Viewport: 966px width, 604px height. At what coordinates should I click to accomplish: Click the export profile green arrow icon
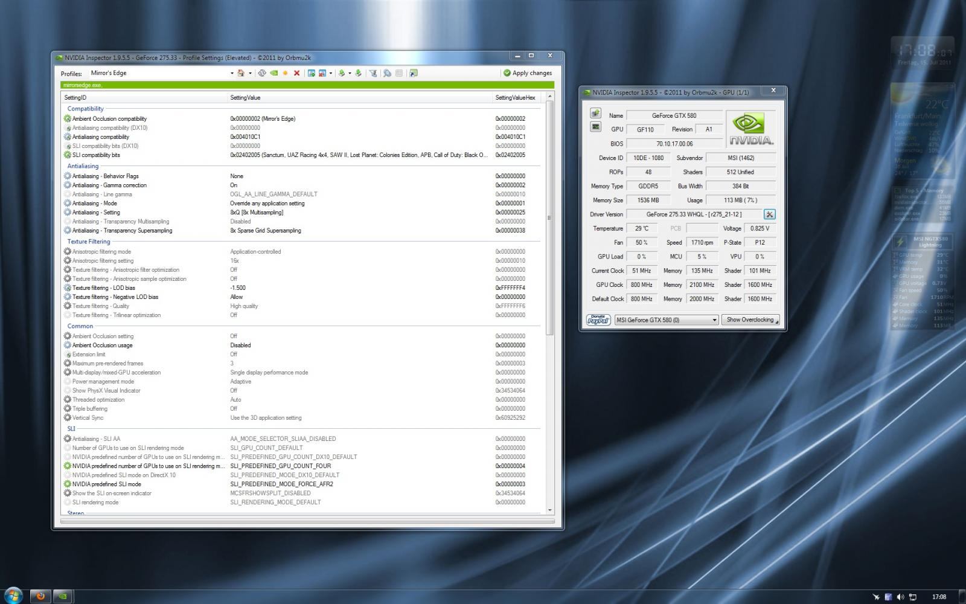(x=342, y=73)
